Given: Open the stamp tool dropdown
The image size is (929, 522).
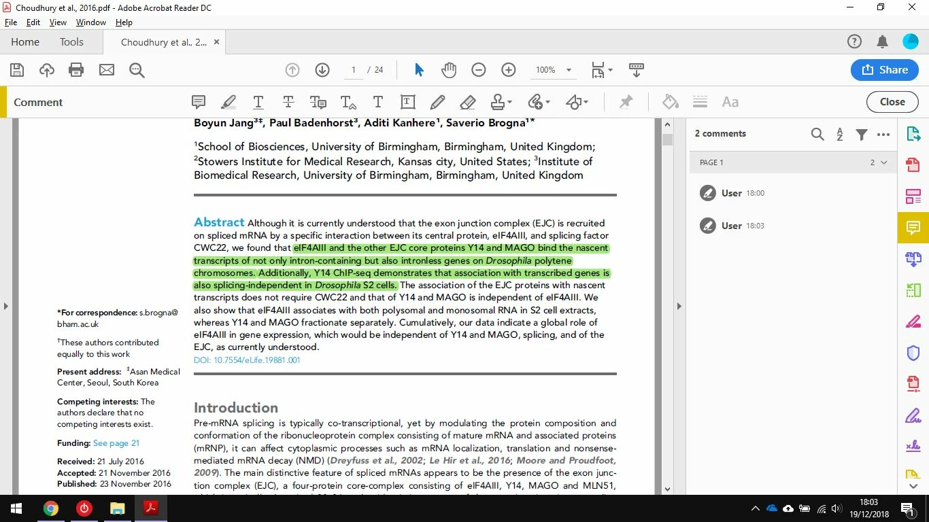Looking at the screenshot, I should [501, 102].
